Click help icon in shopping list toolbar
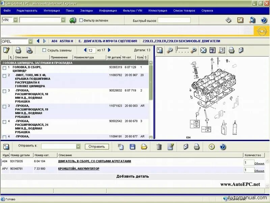The image size is (270, 203). pyautogui.click(x=223, y=147)
